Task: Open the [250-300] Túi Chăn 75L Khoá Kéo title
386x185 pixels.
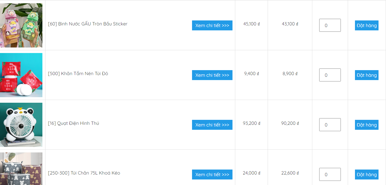Action: [84, 173]
